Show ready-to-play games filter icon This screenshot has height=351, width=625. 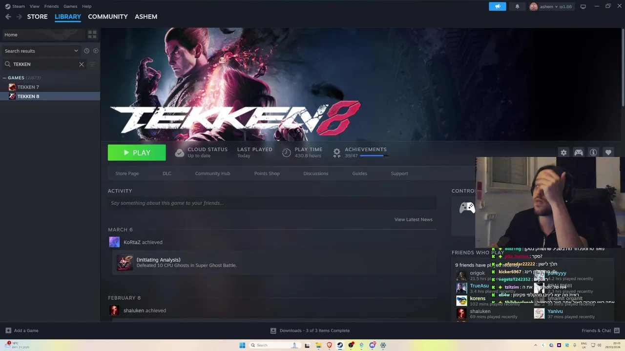tap(96, 51)
